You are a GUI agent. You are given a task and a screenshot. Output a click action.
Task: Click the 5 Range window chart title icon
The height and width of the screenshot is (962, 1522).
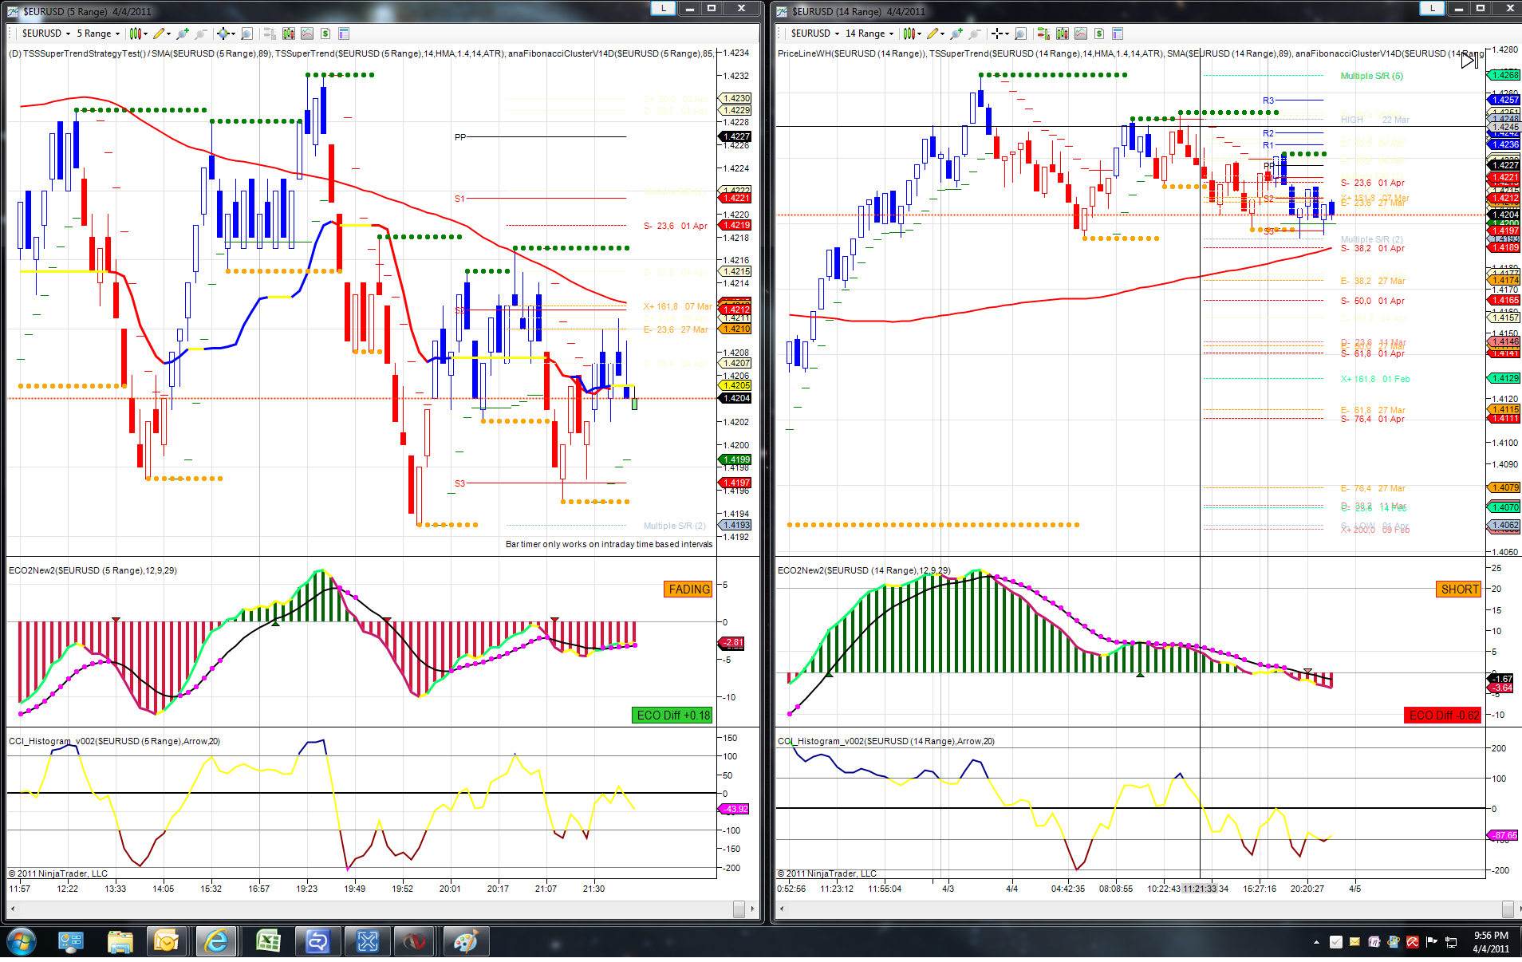tap(13, 11)
